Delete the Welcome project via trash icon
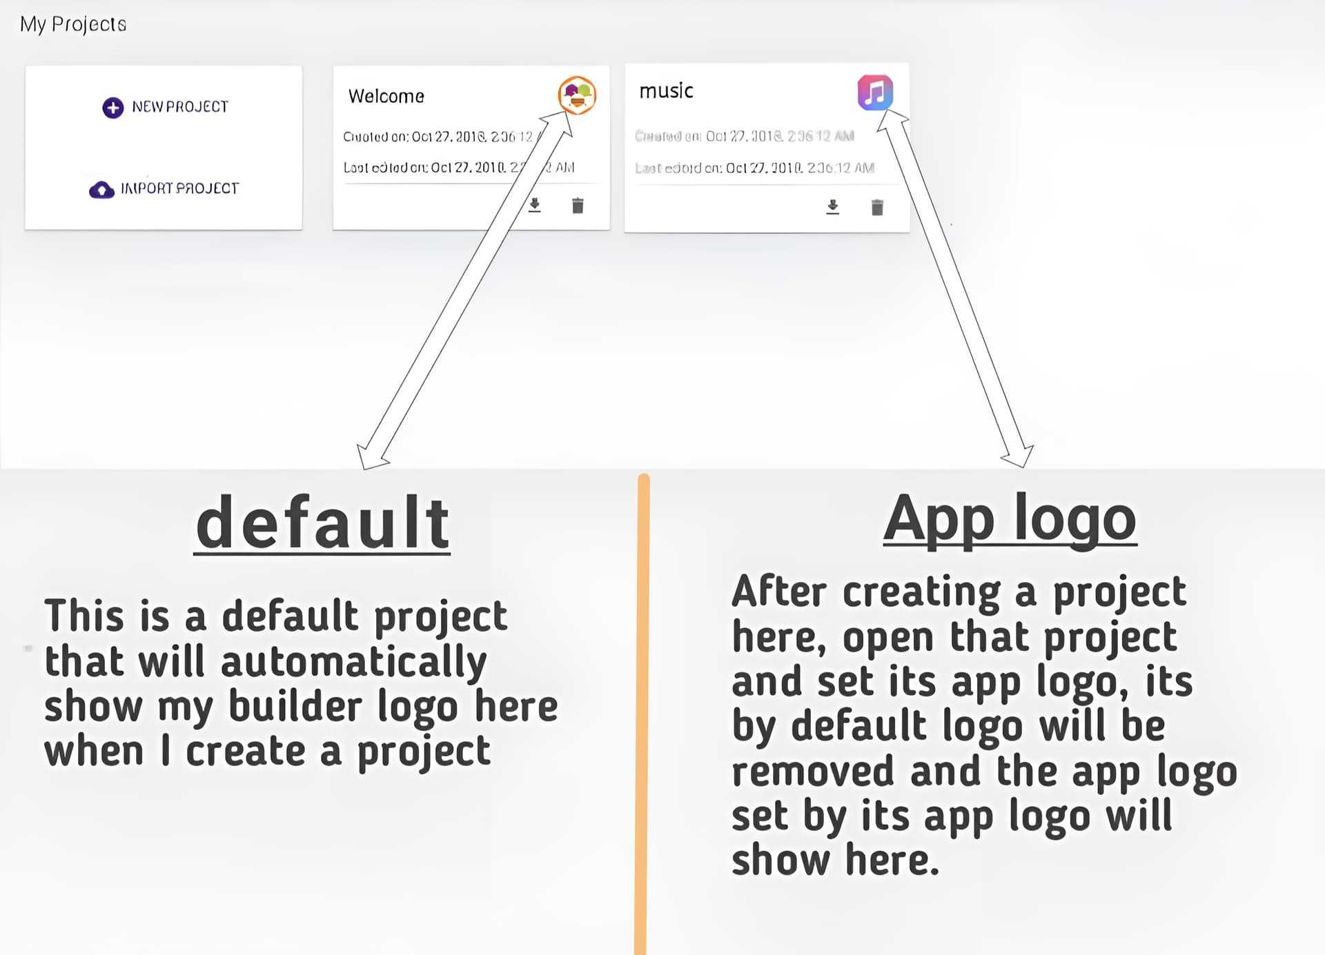The height and width of the screenshot is (955, 1325). pos(578,205)
